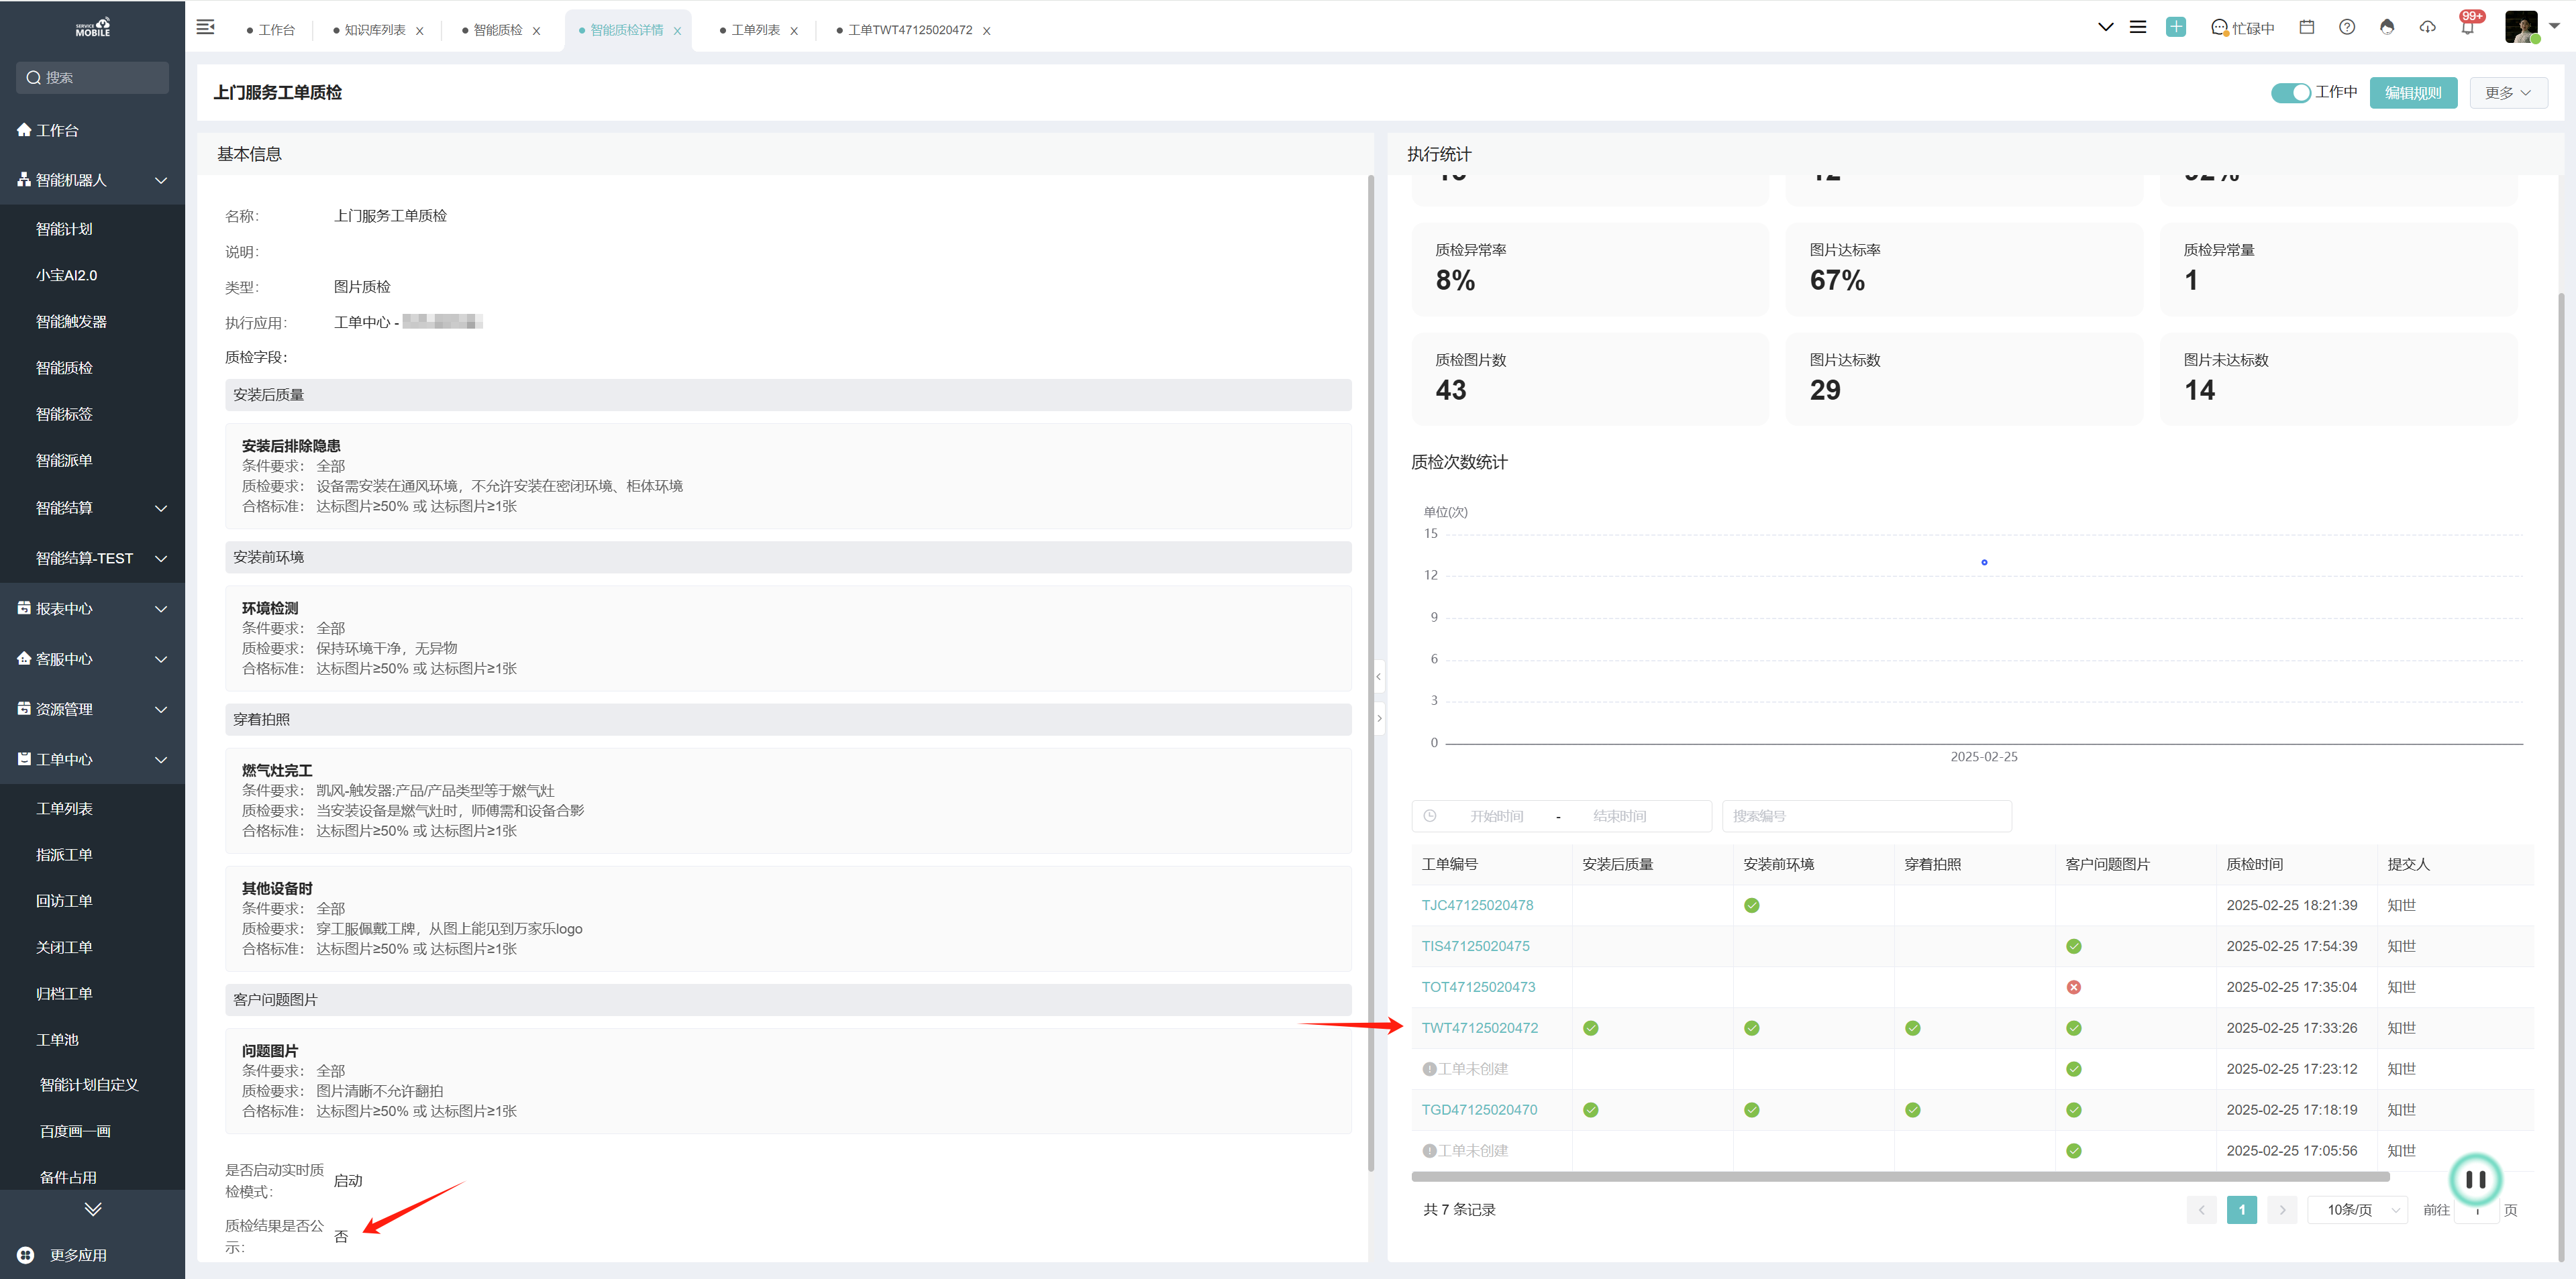Collapse the sidebar with the menu fold icon
This screenshot has height=1279, width=2576.
click(205, 27)
